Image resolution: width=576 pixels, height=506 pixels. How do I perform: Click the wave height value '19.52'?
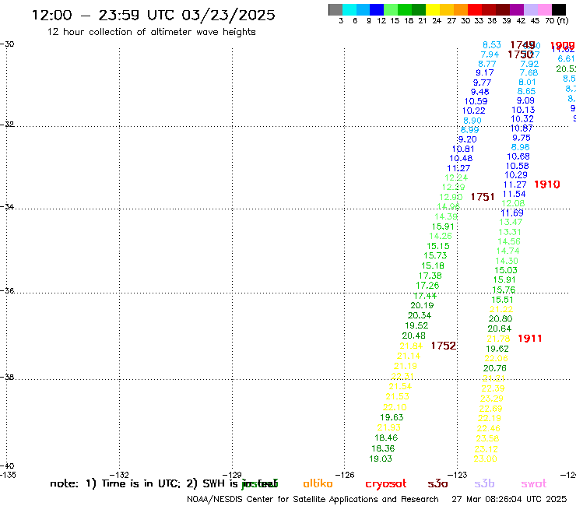416,325
